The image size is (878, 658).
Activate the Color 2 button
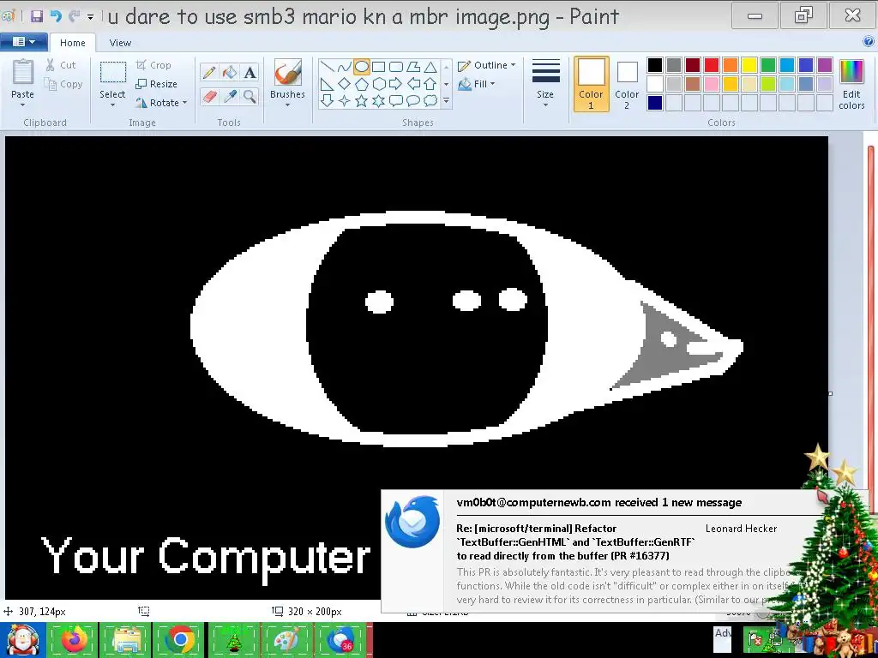627,84
